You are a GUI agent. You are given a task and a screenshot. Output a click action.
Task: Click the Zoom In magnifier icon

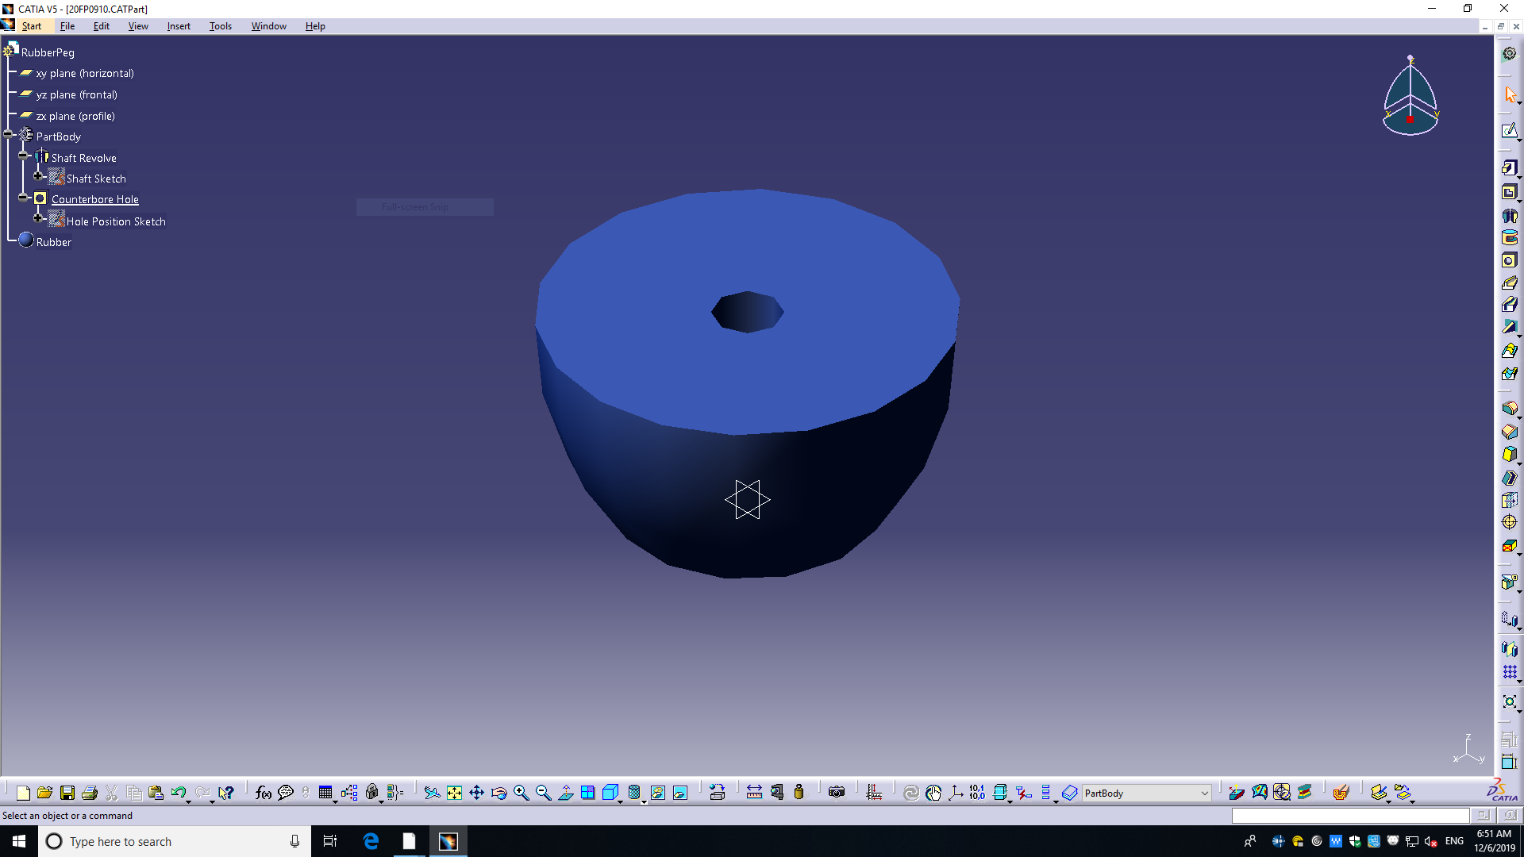(521, 793)
